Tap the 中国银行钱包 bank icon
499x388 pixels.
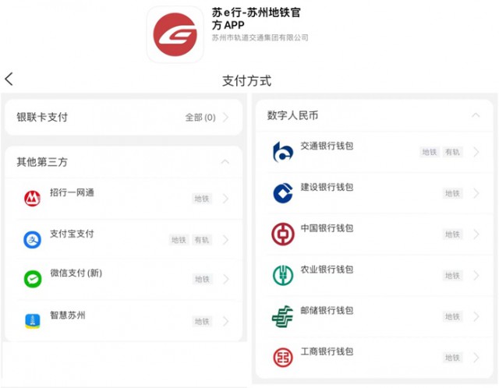coord(282,234)
